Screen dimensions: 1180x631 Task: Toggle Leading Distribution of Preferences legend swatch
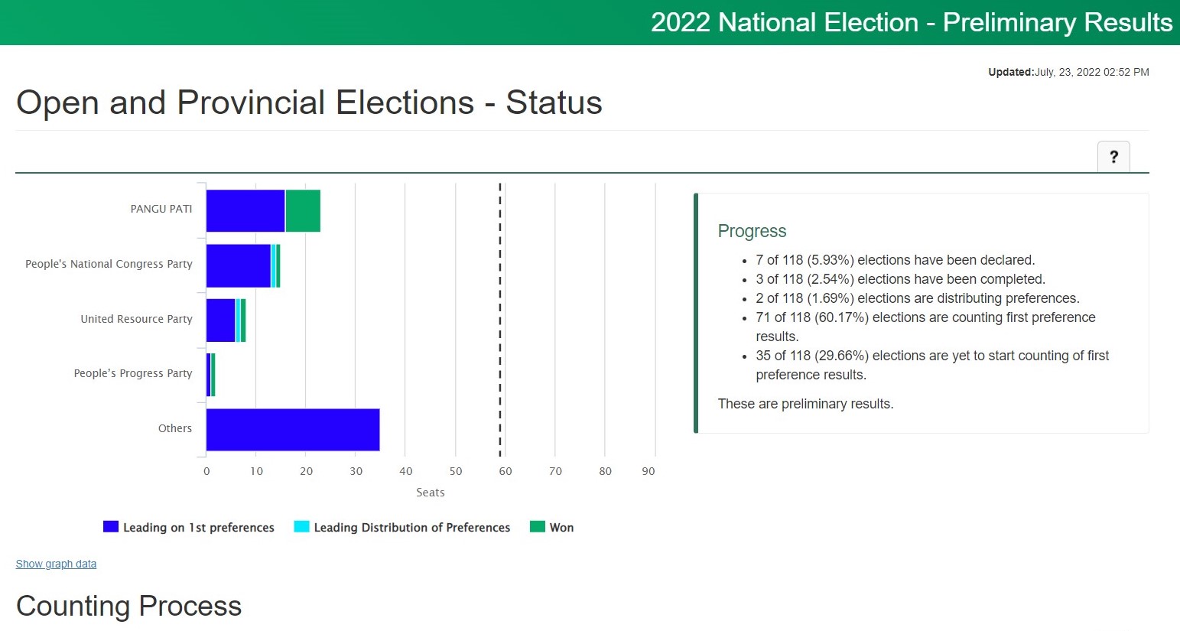[301, 527]
